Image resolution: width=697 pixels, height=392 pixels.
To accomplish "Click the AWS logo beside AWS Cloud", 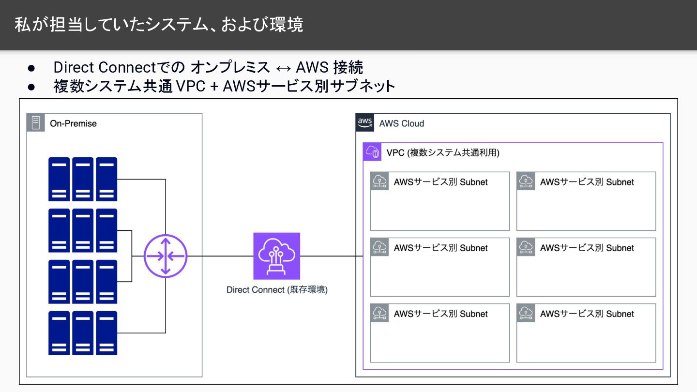I will pyautogui.click(x=365, y=123).
